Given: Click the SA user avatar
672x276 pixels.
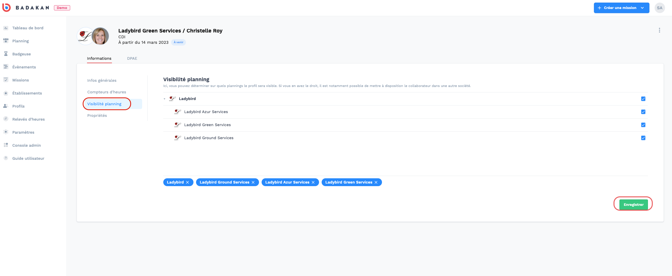Looking at the screenshot, I should point(660,8).
